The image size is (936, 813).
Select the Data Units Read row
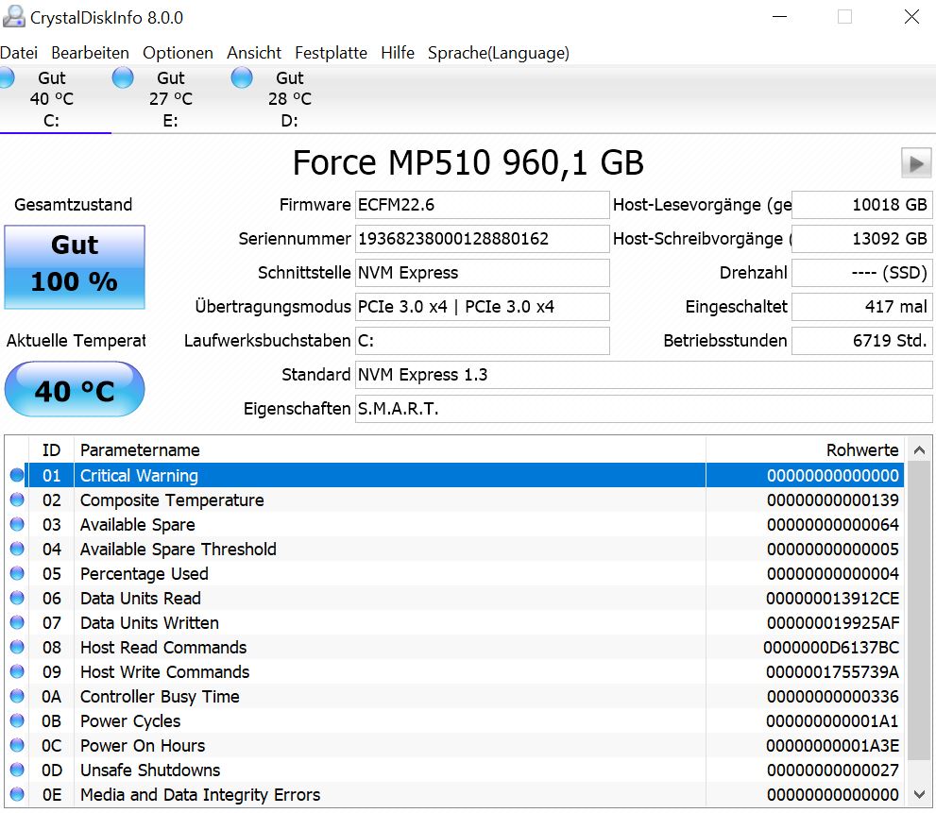click(x=455, y=598)
